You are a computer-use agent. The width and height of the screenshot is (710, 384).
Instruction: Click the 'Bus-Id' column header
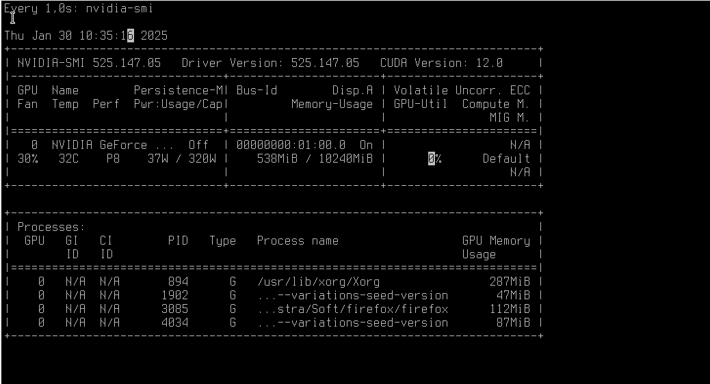[x=257, y=90]
